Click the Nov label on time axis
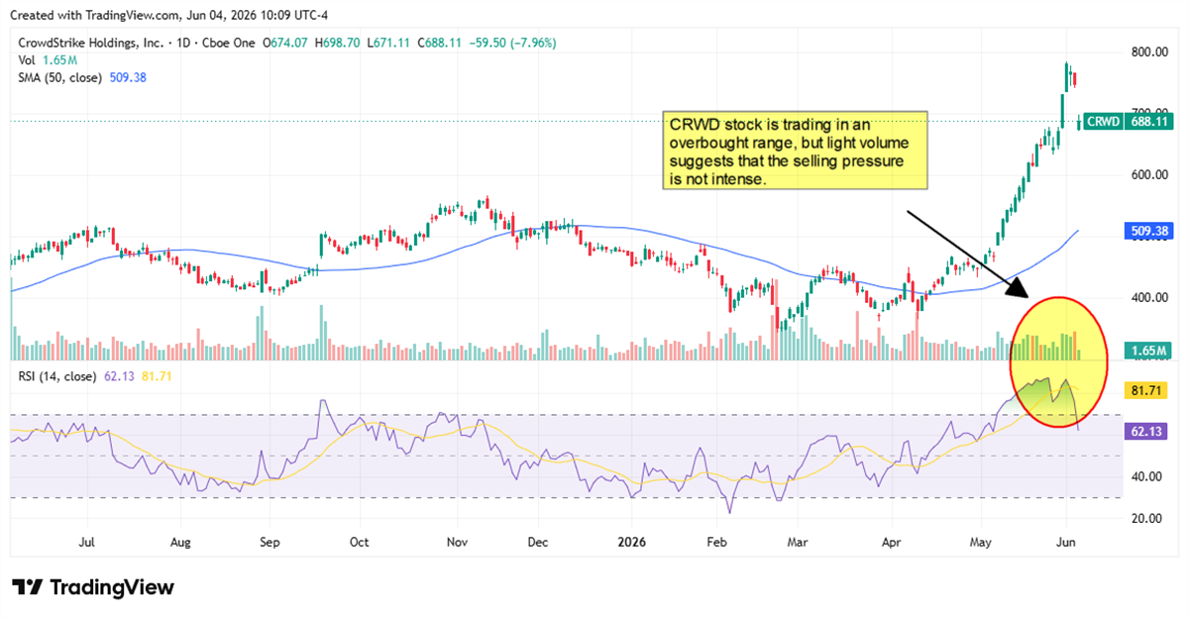The width and height of the screenshot is (1189, 618). click(456, 542)
